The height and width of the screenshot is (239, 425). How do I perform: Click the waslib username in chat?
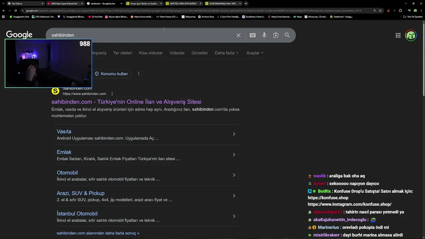(319, 176)
